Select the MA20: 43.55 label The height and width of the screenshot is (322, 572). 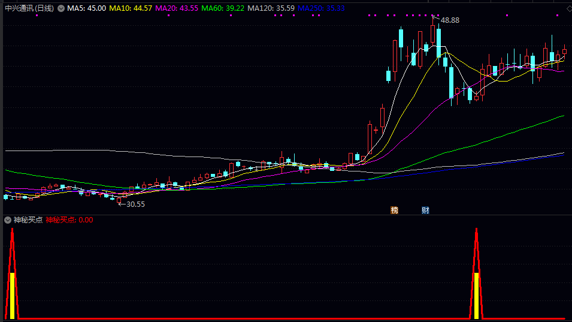click(177, 8)
